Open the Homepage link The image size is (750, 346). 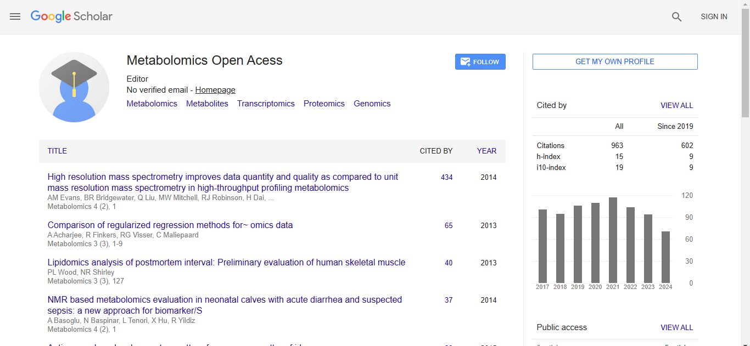pos(215,90)
